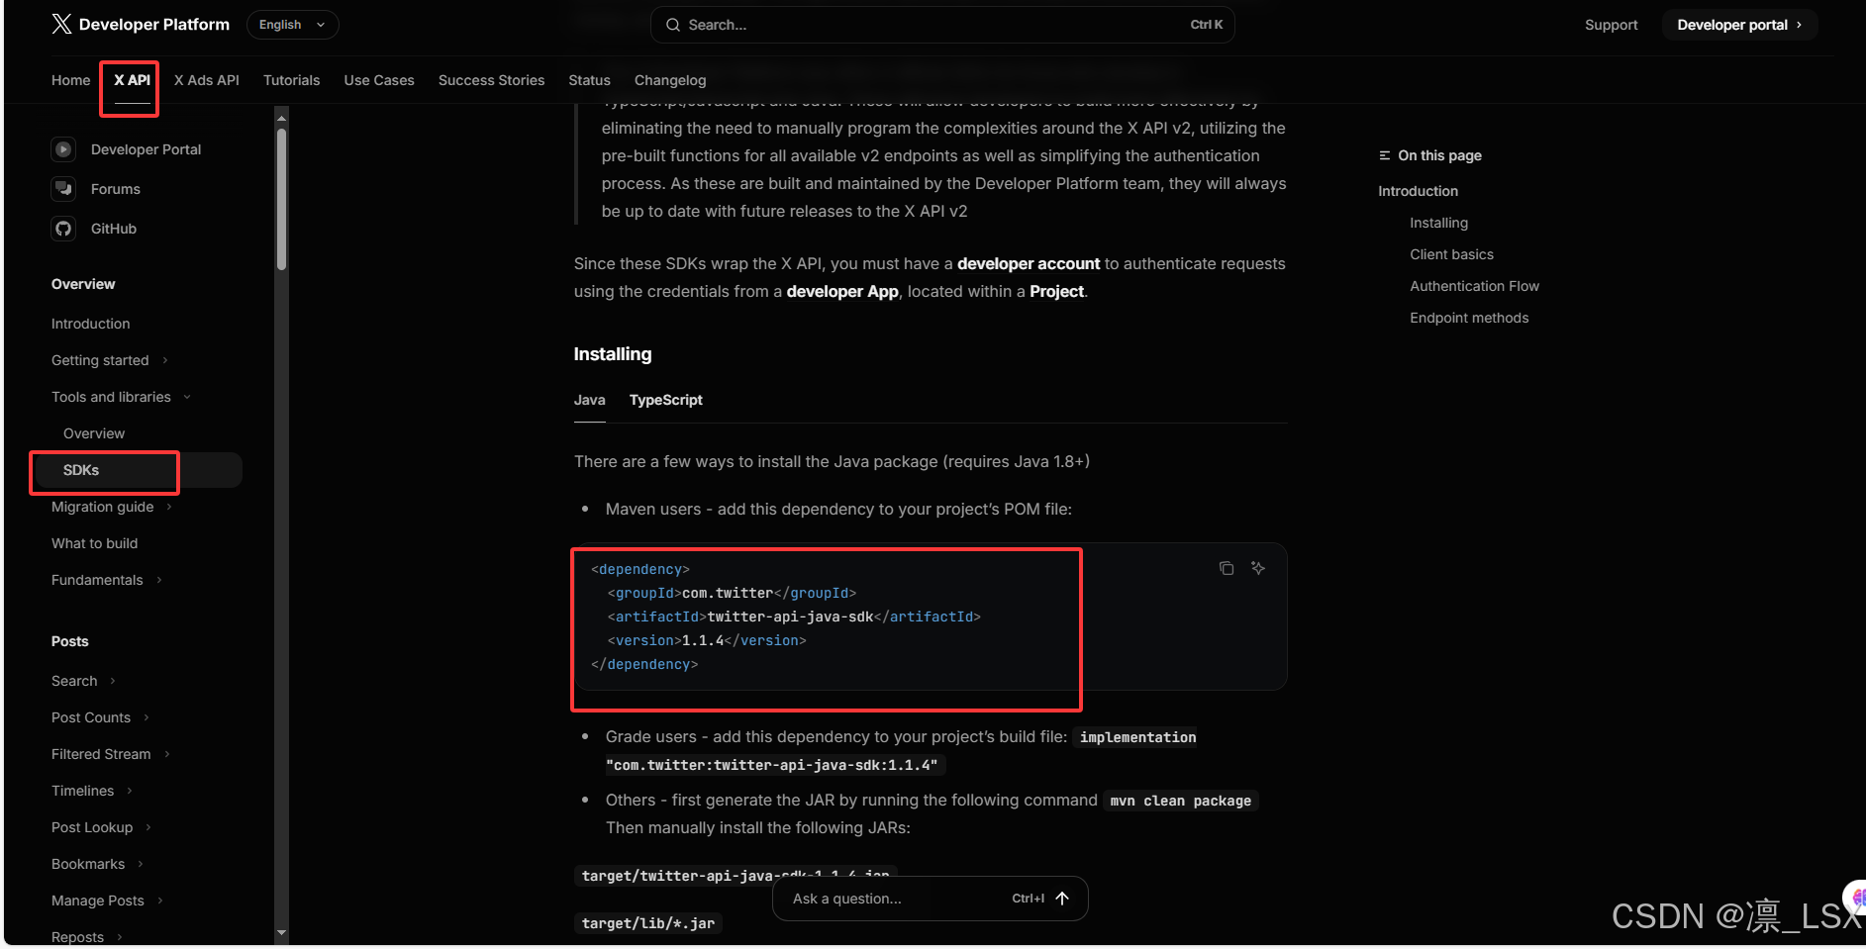Click the sidebar scroll up arrow
1866x949 pixels.
[x=282, y=117]
